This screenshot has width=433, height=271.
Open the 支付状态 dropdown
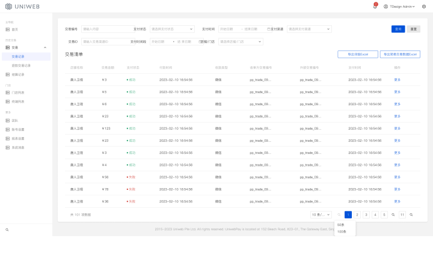[172, 29]
